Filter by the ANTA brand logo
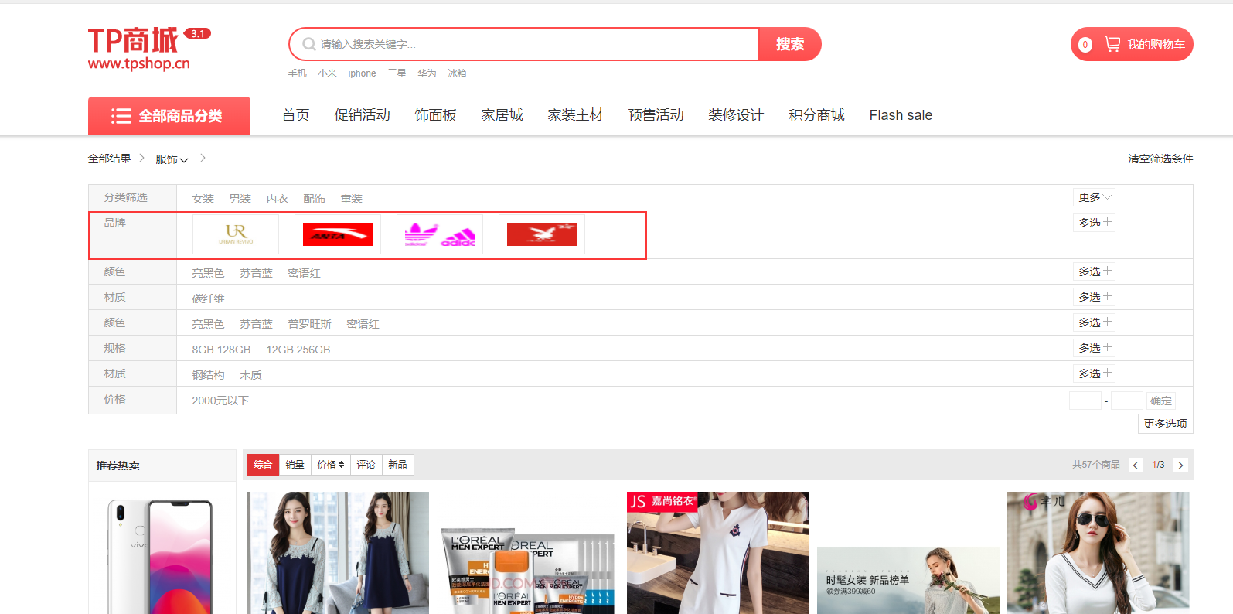Image resolution: width=1233 pixels, height=614 pixels. (337, 234)
